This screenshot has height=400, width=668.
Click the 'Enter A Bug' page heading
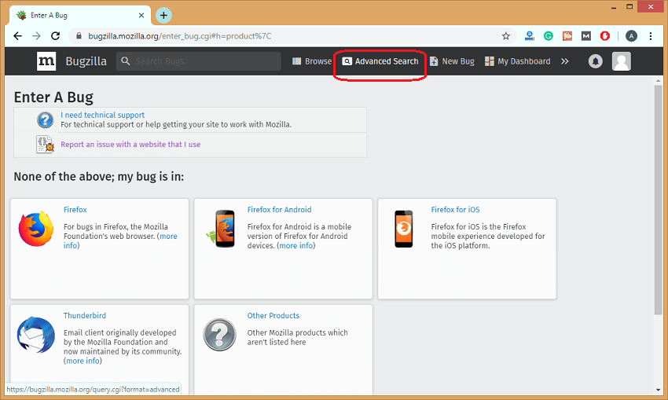coord(53,97)
